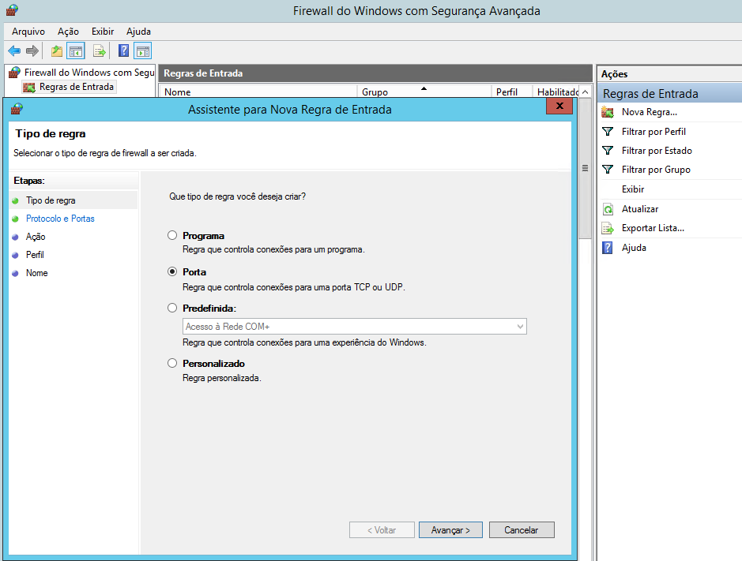Click the Regras de Entrada tree icon
The image size is (742, 561).
coord(29,87)
